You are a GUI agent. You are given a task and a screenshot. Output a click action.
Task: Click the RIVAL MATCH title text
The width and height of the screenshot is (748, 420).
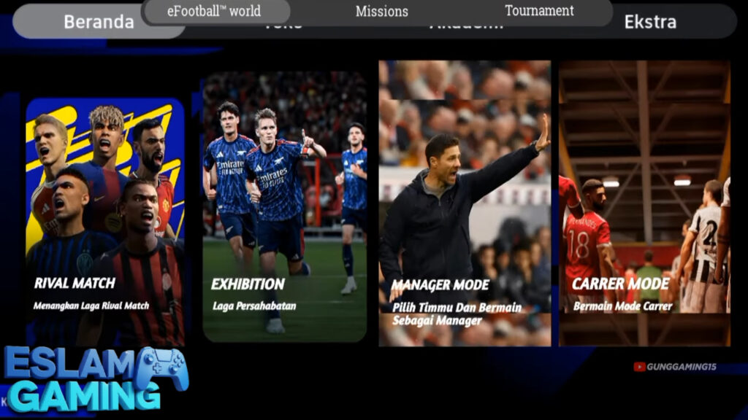75,284
